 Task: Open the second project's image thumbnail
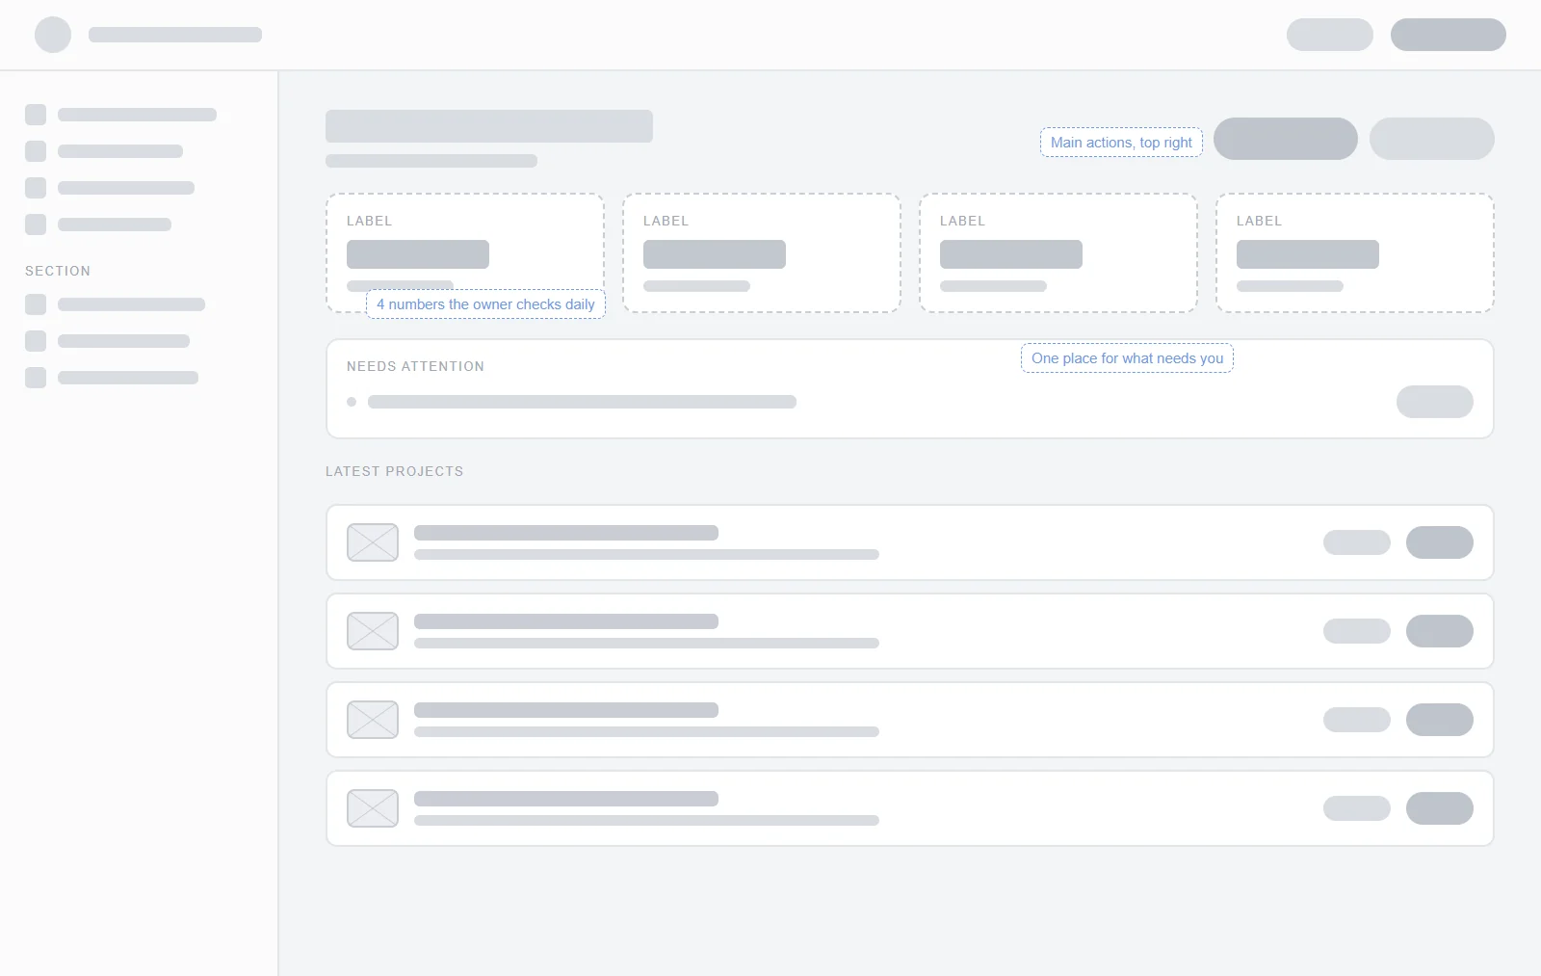pyautogui.click(x=373, y=631)
